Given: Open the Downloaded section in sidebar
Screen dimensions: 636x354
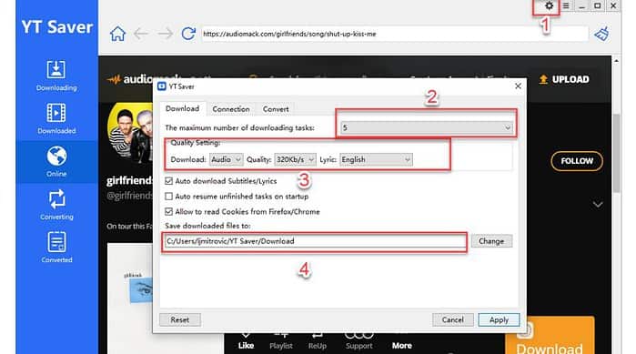Looking at the screenshot, I should [56, 119].
